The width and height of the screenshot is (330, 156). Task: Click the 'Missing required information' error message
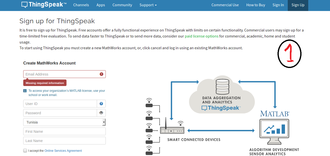(45, 83)
